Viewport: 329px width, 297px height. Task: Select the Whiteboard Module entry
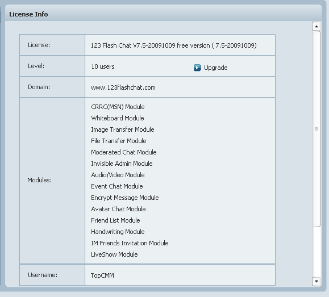118,118
